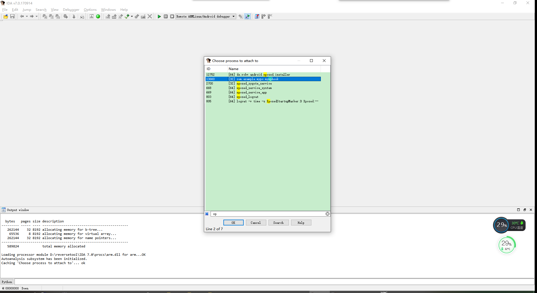This screenshot has width=537, height=293.
Task: Start the process with green play icon
Action: [x=159, y=16]
